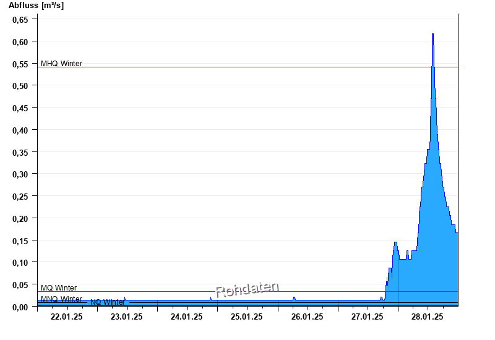
Task: Click the 0,05 y-axis value
Action: click(20, 285)
